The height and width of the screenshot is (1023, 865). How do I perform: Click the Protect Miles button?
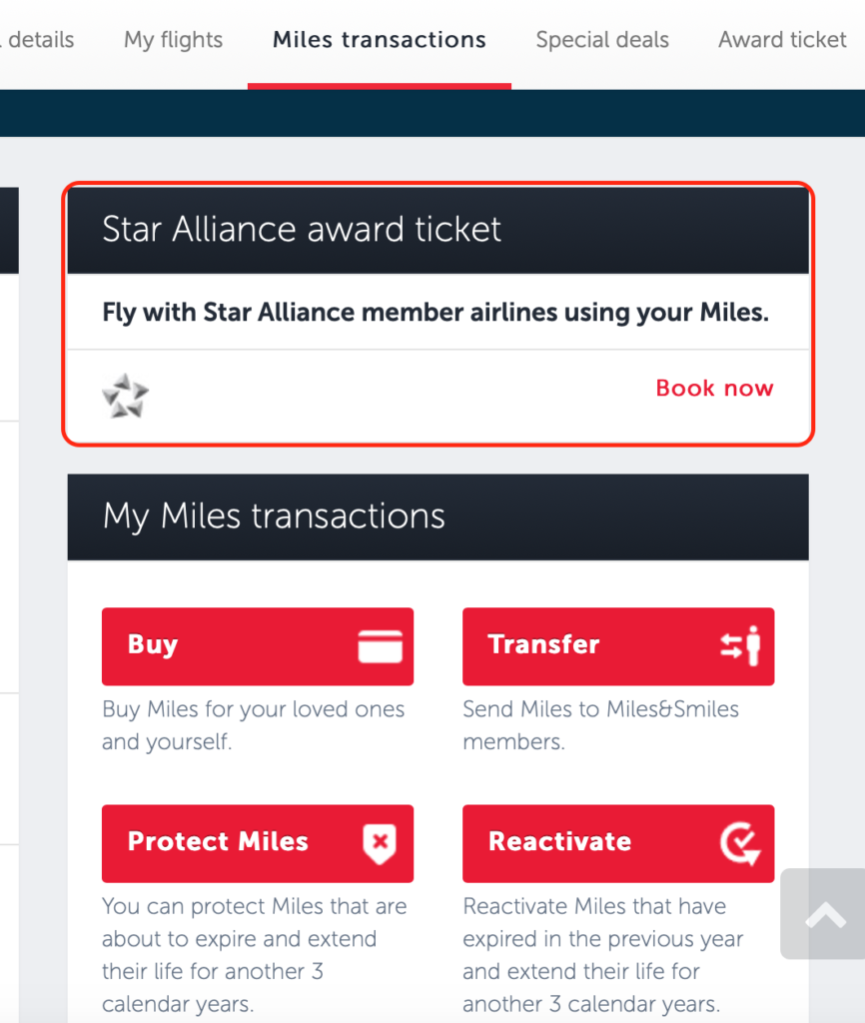(x=258, y=843)
